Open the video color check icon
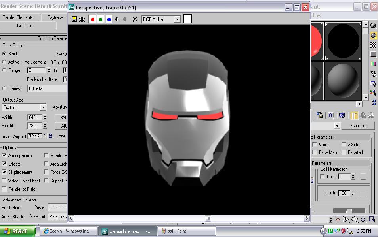The height and width of the screenshot is (237, 378). click(373, 64)
